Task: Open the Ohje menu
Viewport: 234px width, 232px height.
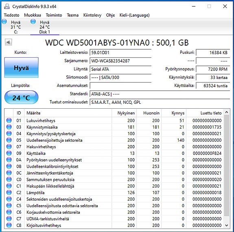Action: [x=110, y=15]
